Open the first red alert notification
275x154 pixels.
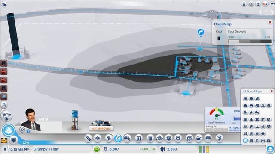click(x=4, y=63)
